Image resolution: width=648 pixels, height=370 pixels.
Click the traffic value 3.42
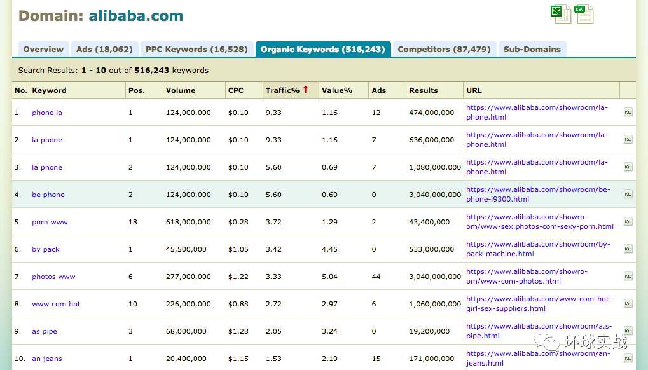[273, 249]
